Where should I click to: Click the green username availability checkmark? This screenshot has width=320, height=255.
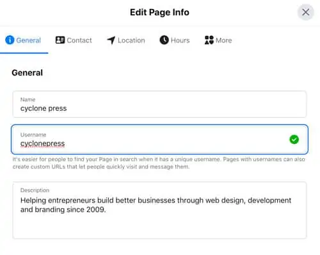coord(294,140)
